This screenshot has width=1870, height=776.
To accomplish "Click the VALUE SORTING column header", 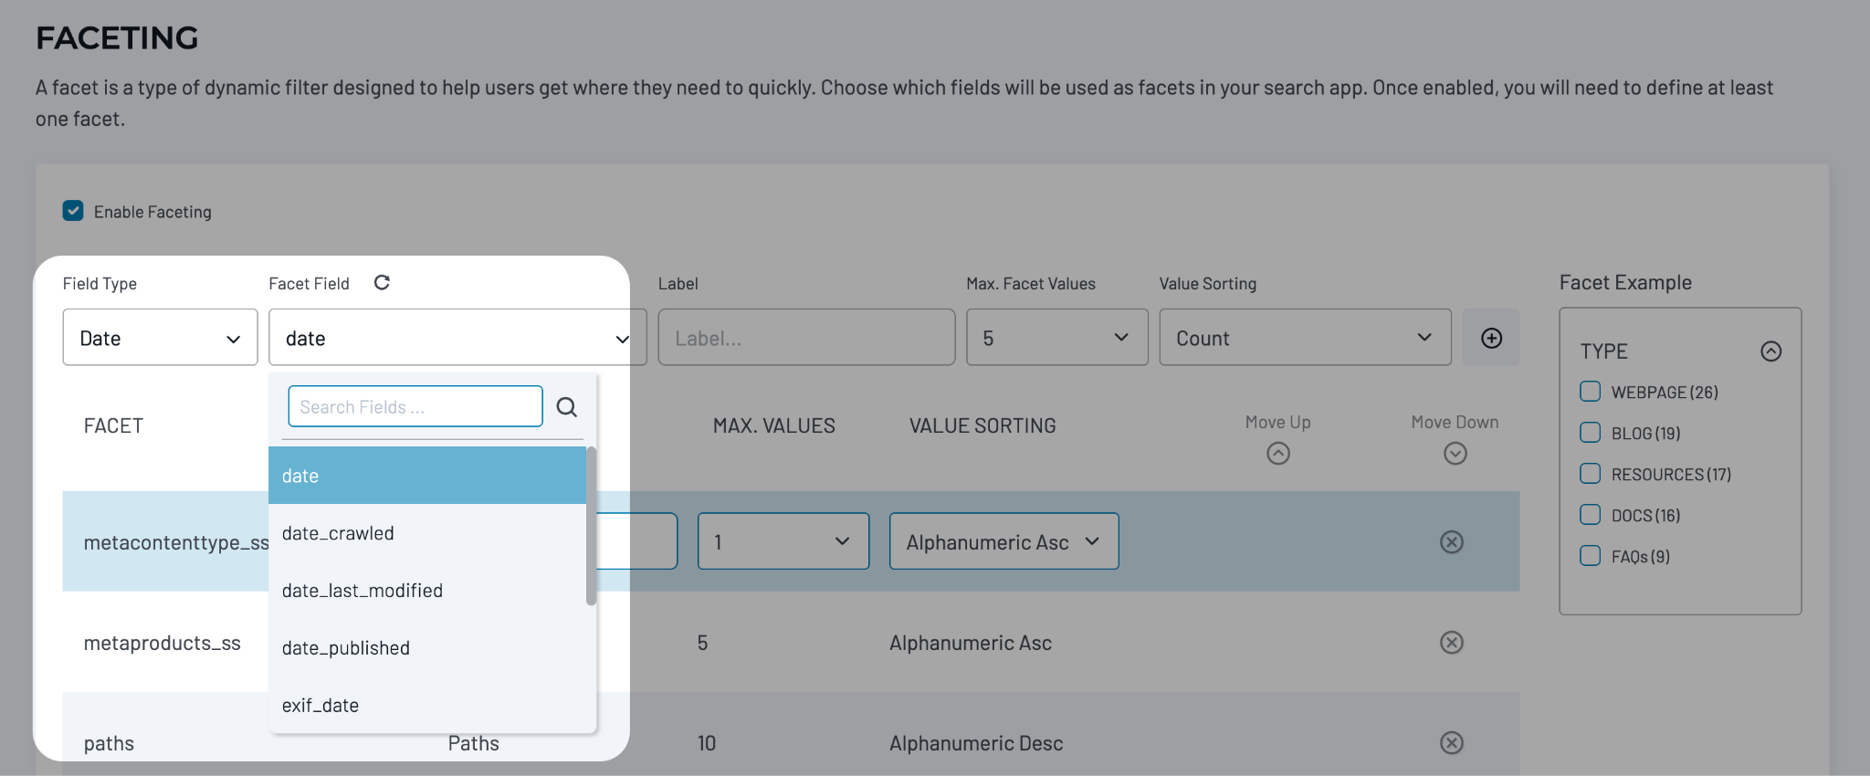I will (x=982, y=425).
